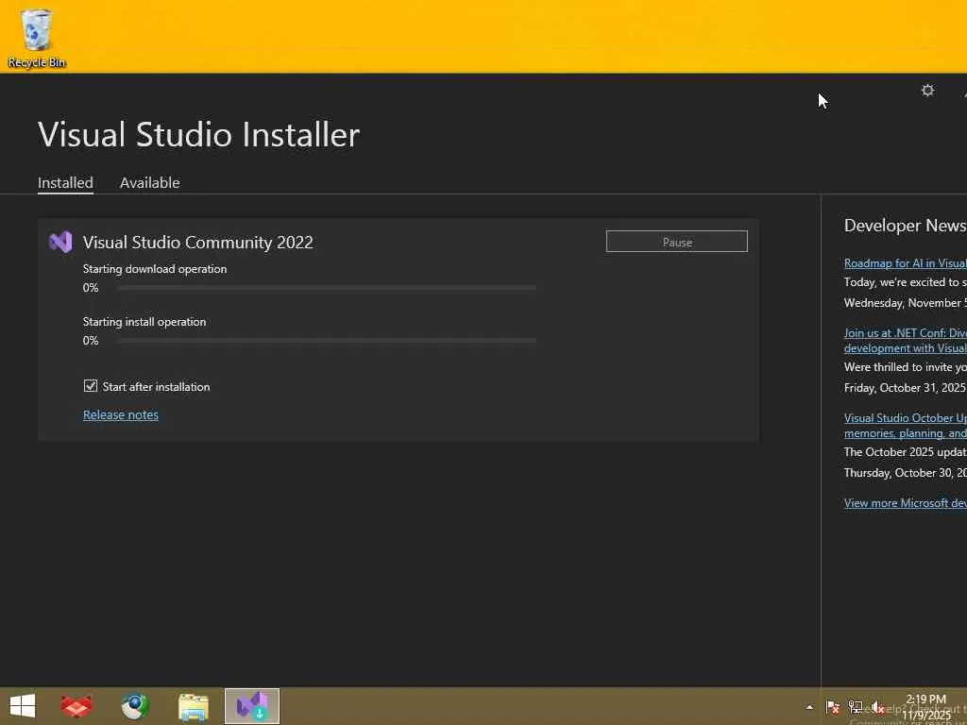Viewport: 967px width, 725px height.
Task: Click the Visual Studio Community 2022 logo
Action: 60,243
